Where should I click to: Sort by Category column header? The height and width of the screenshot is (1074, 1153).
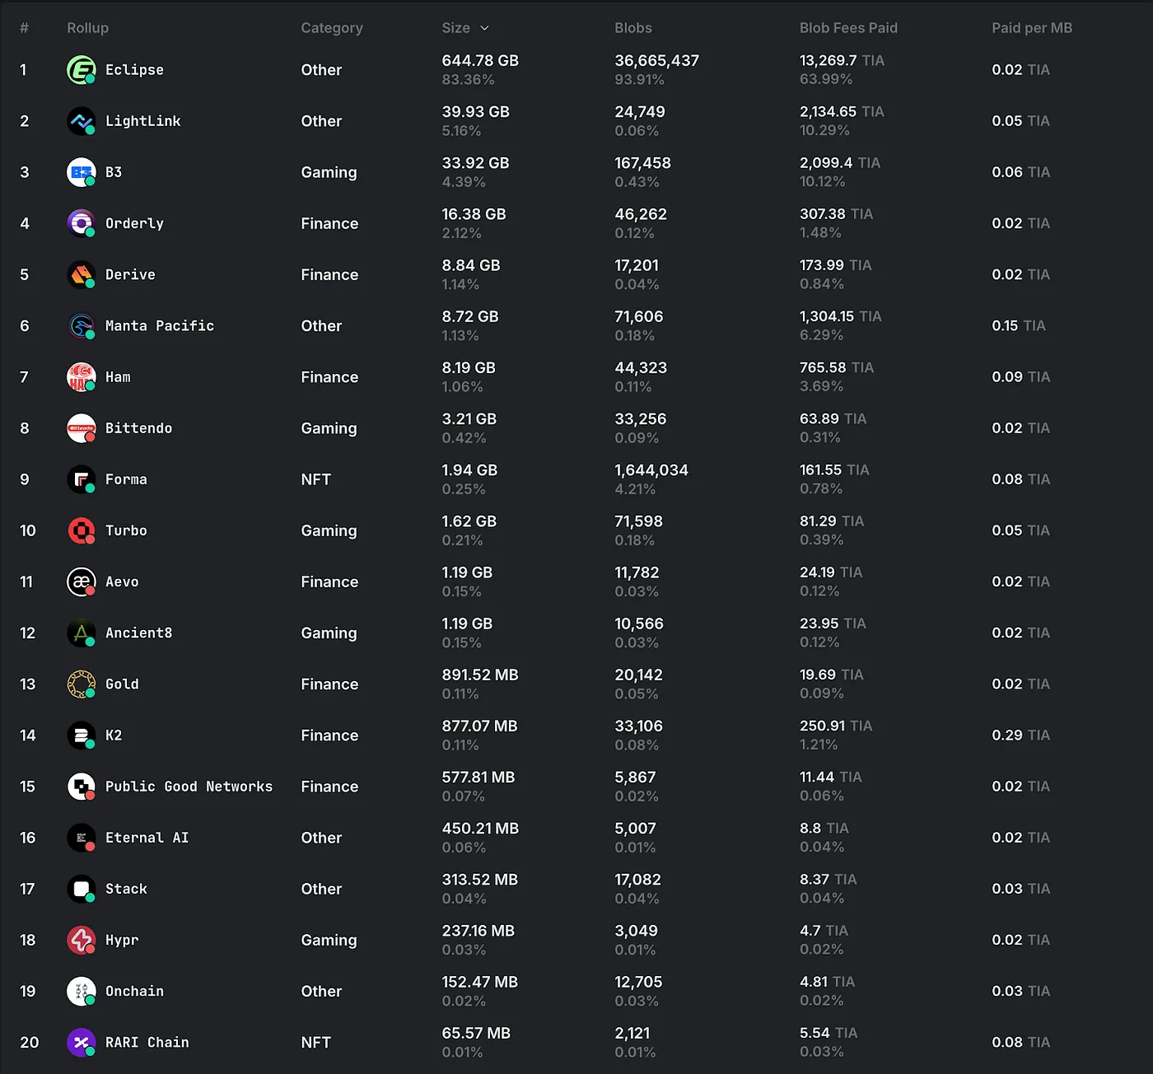(x=331, y=28)
